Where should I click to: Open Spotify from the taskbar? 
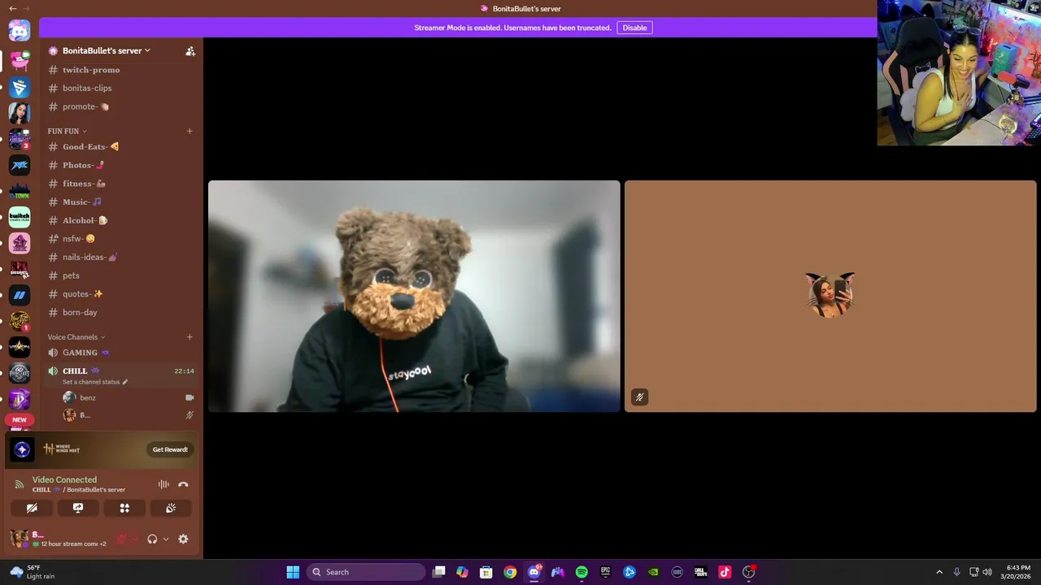pos(581,572)
